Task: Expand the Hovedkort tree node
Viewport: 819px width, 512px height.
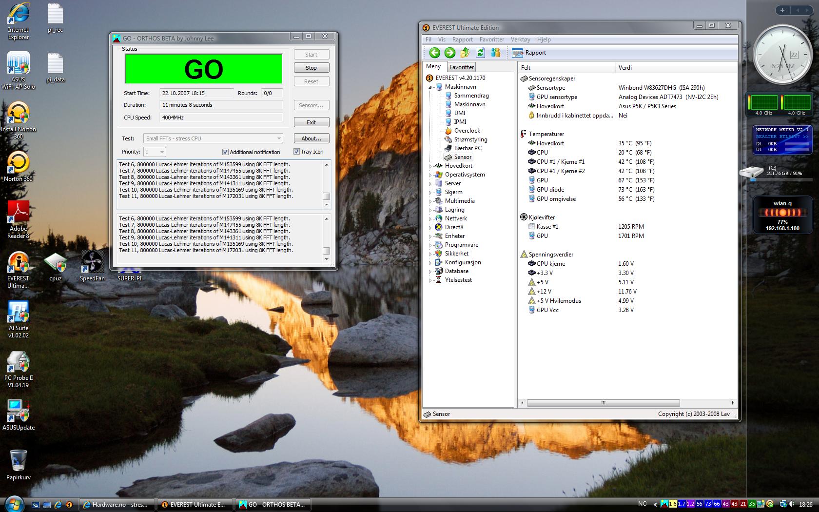Action: click(x=430, y=166)
